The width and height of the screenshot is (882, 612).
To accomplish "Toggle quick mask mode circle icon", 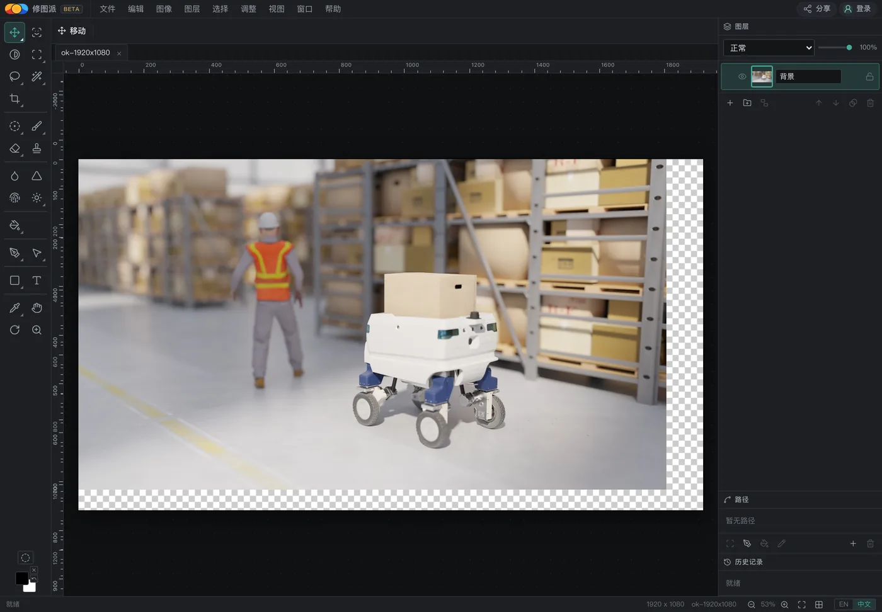I will tap(25, 558).
